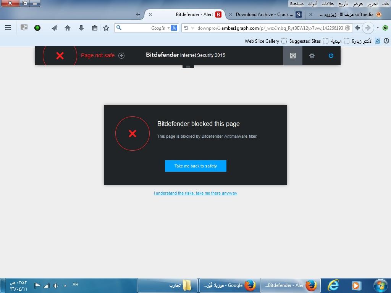Screen dimensions: 391x293
Task: Launch Windows Media Player from taskbar
Action: click(357, 285)
